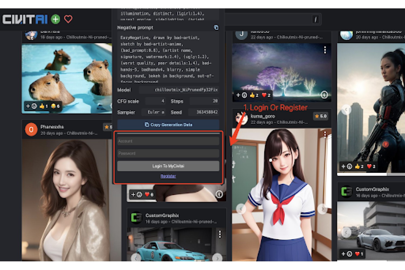
Task: Open the kuma_goro user avatar
Action: click(242, 118)
